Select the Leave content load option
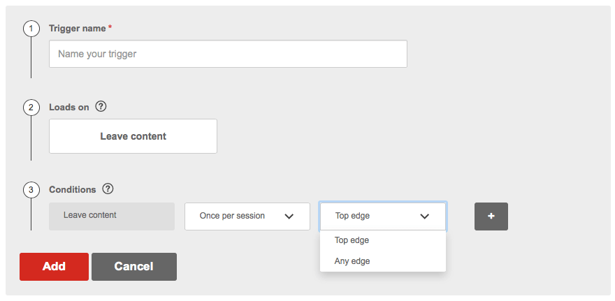Image resolution: width=615 pixels, height=301 pixels. [x=133, y=136]
